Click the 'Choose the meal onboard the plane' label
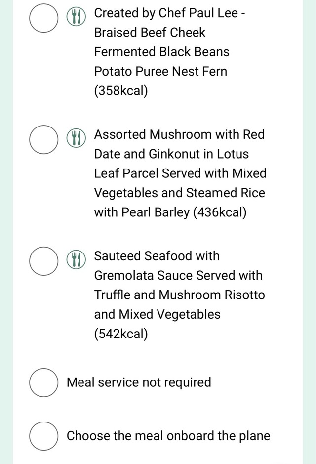This screenshot has height=464, width=316. pyautogui.click(x=168, y=436)
